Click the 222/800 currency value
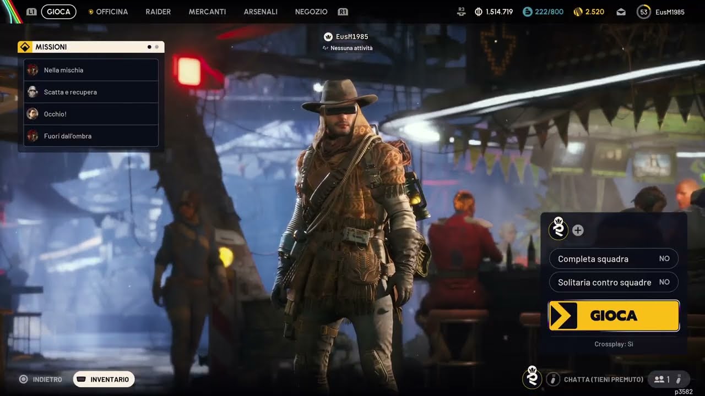The width and height of the screenshot is (705, 396). 549,12
